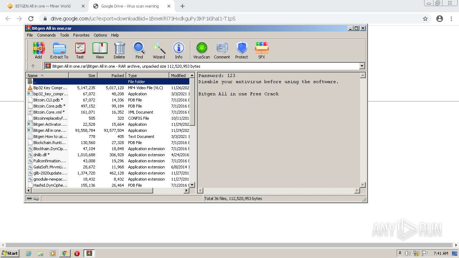Image resolution: width=459 pixels, height=258 pixels.
Task: Open the Favorites menu
Action: coord(81,35)
